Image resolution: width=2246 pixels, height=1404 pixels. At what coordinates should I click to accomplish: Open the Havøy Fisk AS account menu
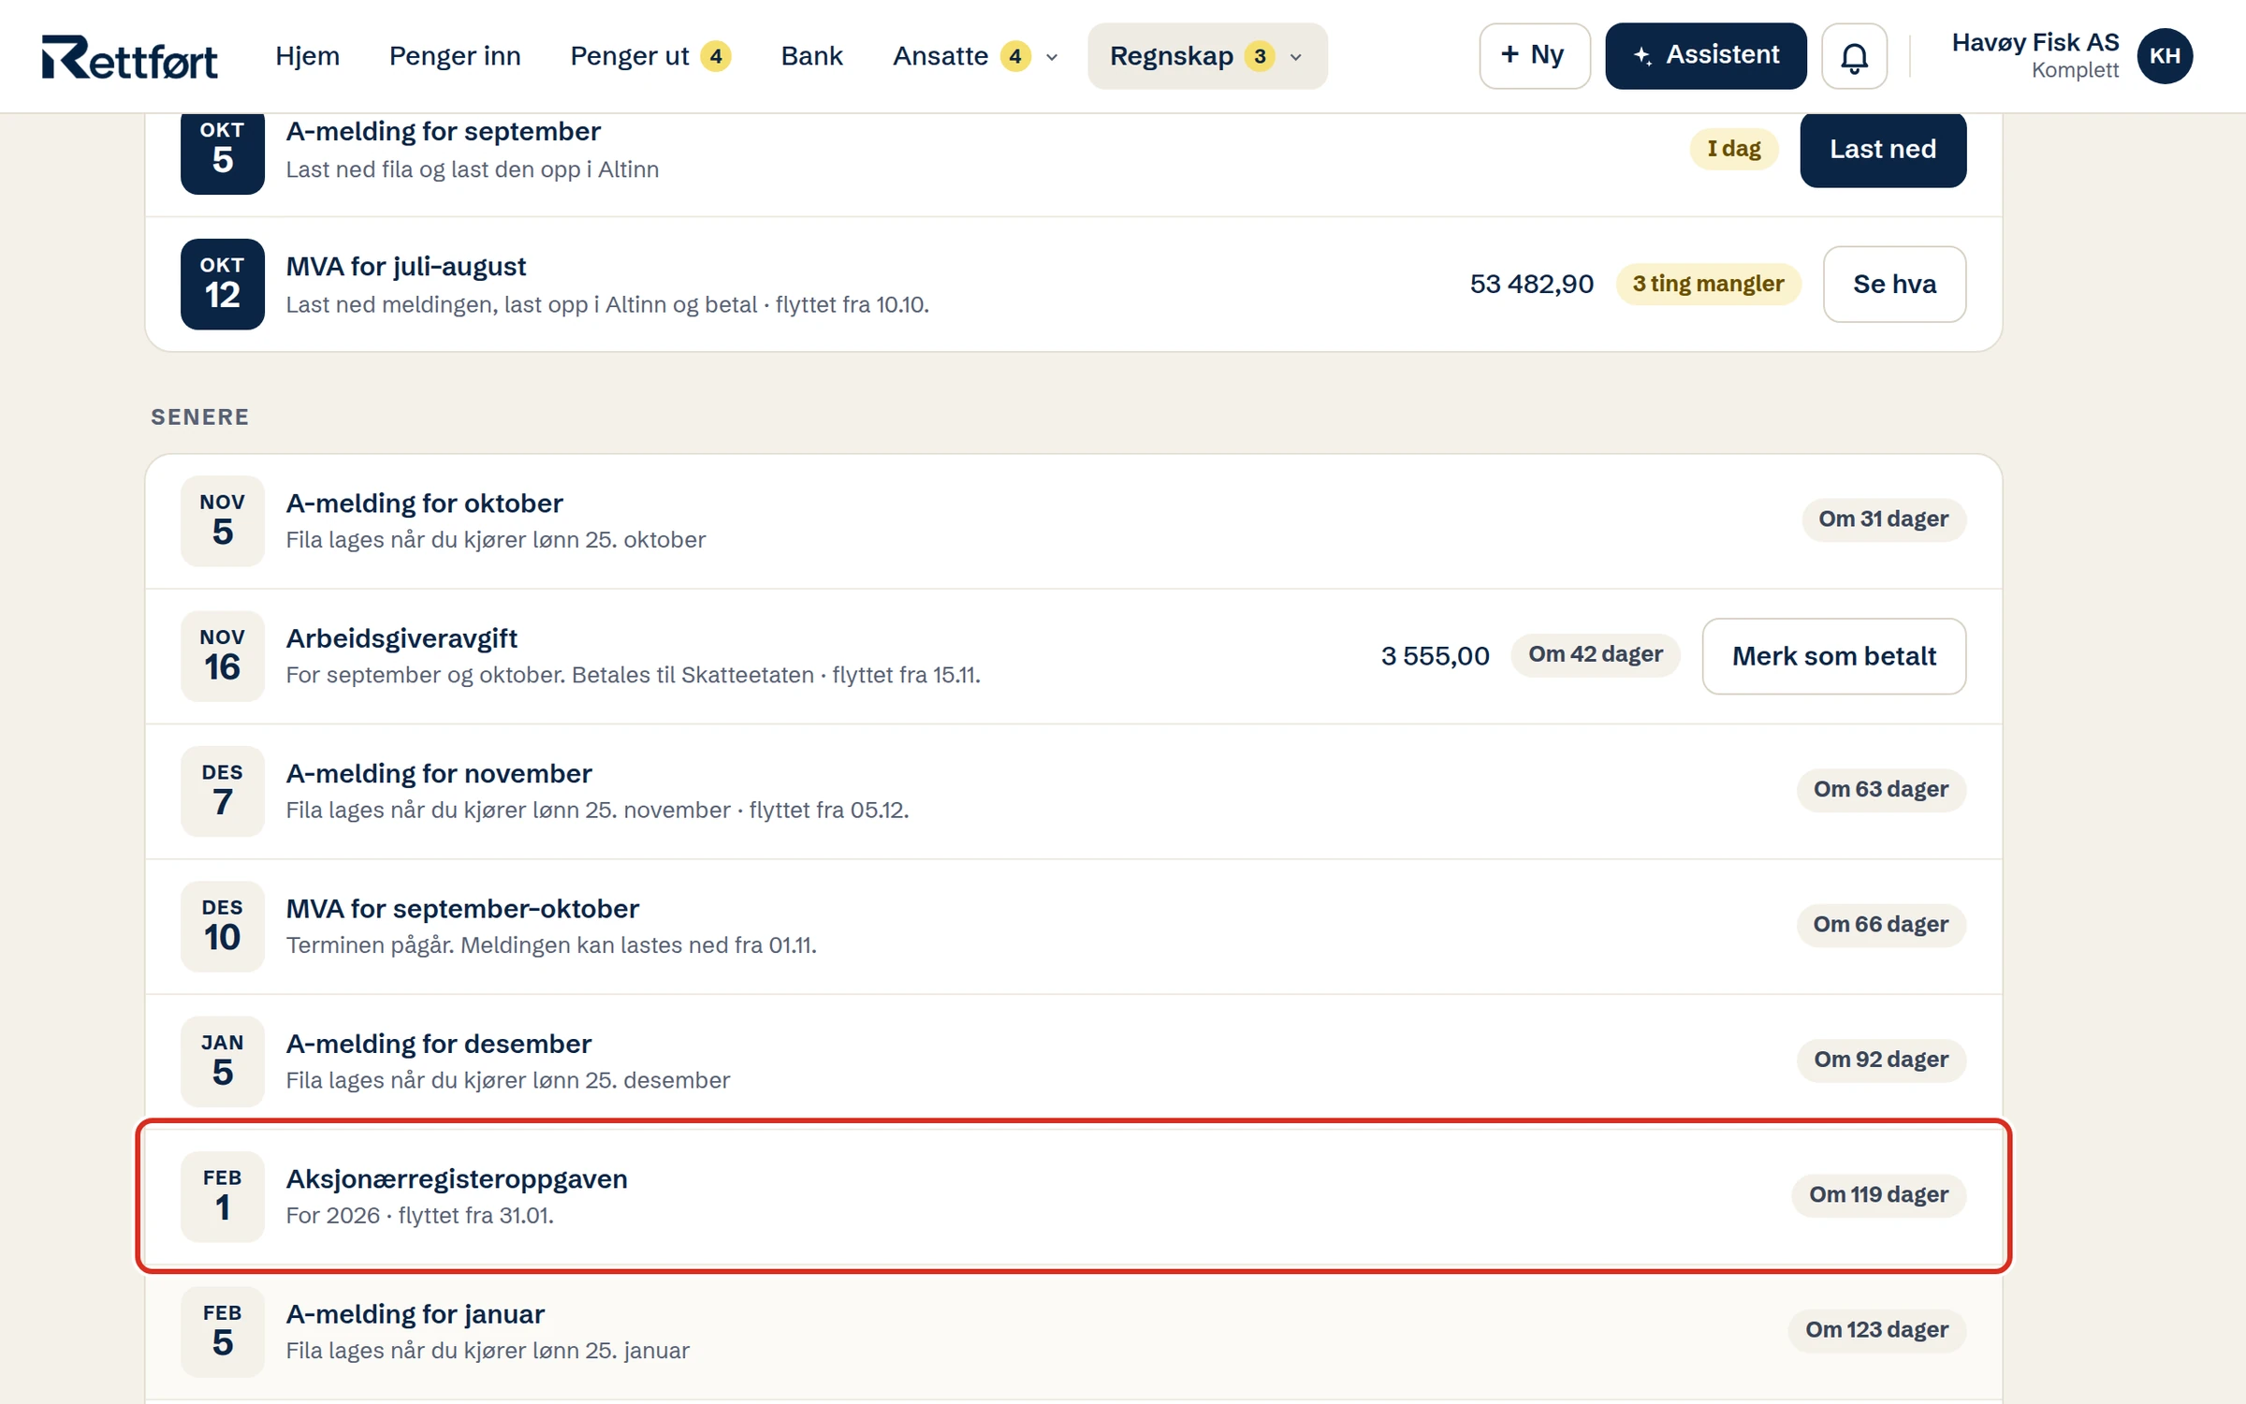pyautogui.click(x=2071, y=56)
